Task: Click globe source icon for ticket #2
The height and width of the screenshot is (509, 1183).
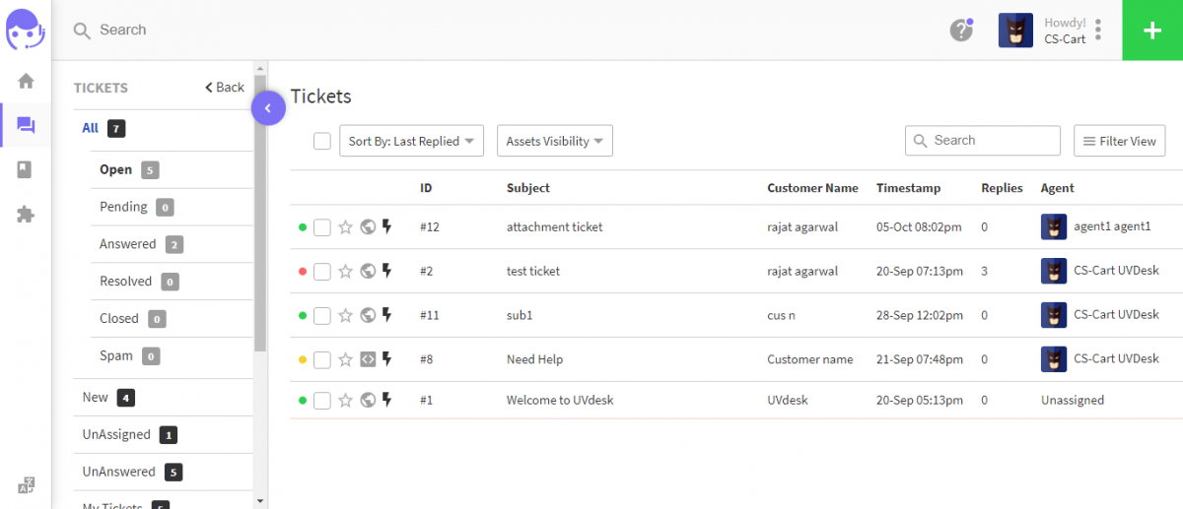Action: pos(368,272)
